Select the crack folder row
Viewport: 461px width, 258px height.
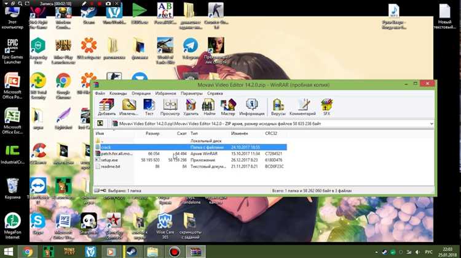click(191, 147)
